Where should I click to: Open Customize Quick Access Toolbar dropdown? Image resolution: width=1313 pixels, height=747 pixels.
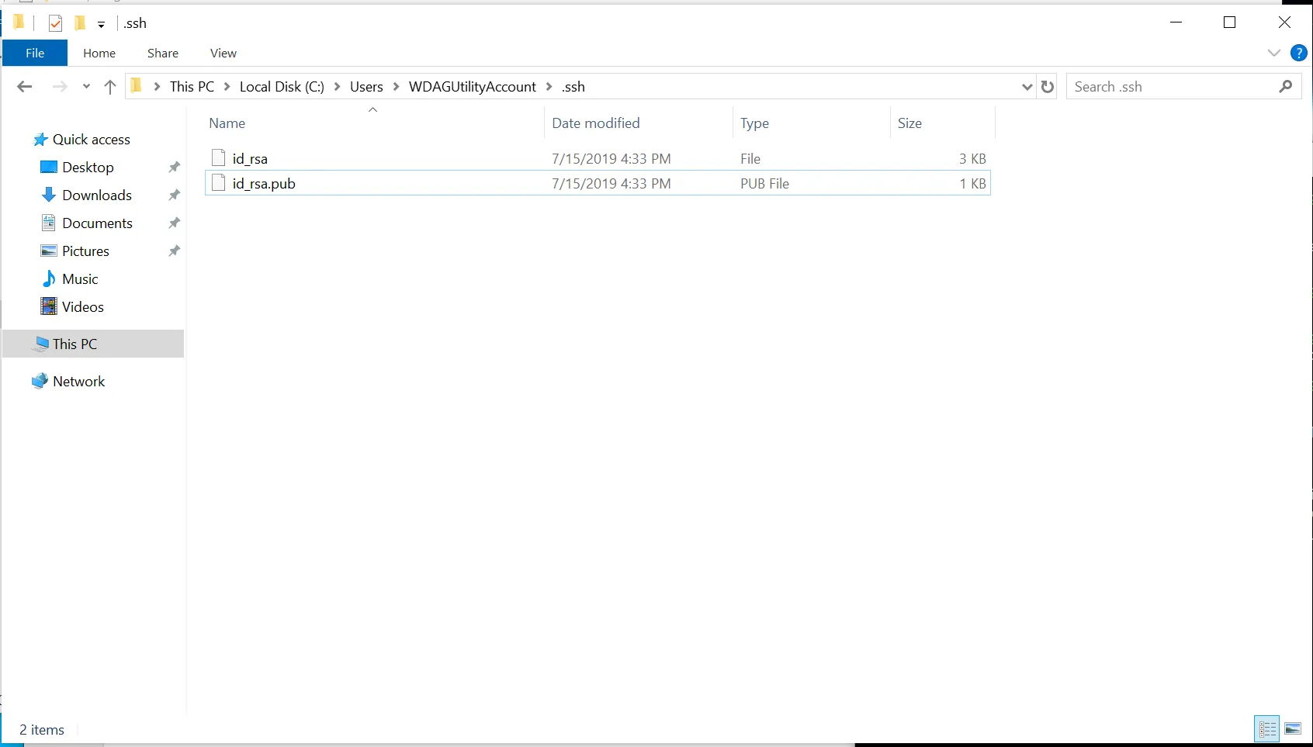101,25
